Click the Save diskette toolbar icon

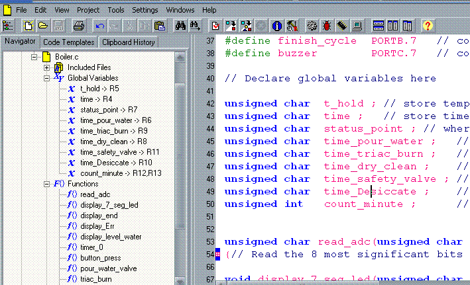tap(58, 26)
